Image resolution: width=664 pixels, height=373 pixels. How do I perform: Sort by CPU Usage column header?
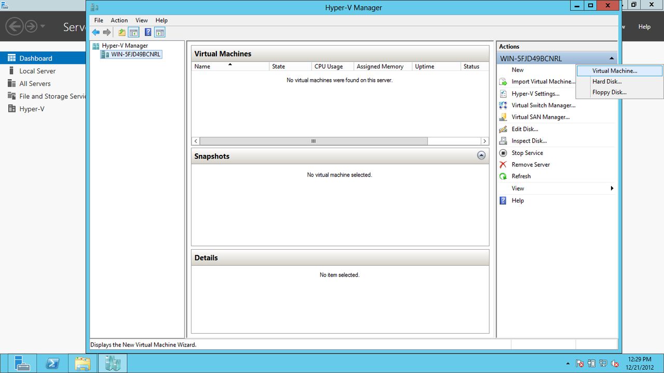click(333, 66)
